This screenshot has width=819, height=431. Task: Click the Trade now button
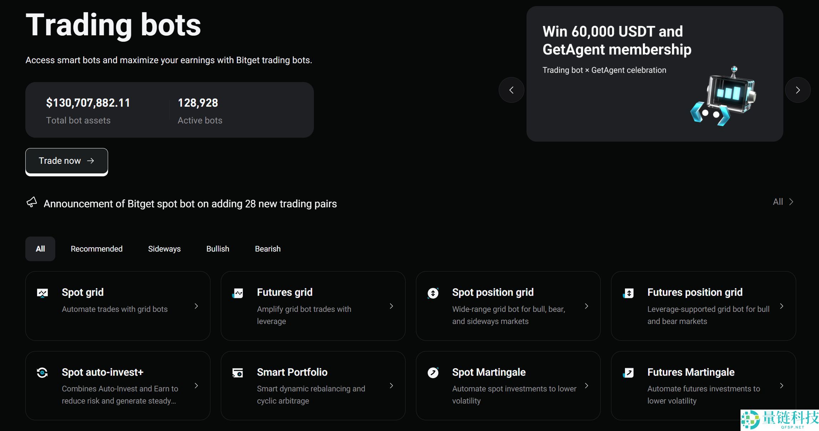66,161
